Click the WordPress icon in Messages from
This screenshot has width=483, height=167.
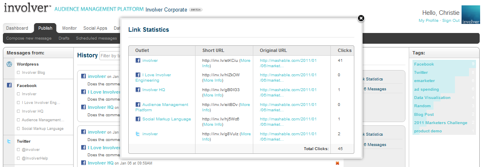9,64
